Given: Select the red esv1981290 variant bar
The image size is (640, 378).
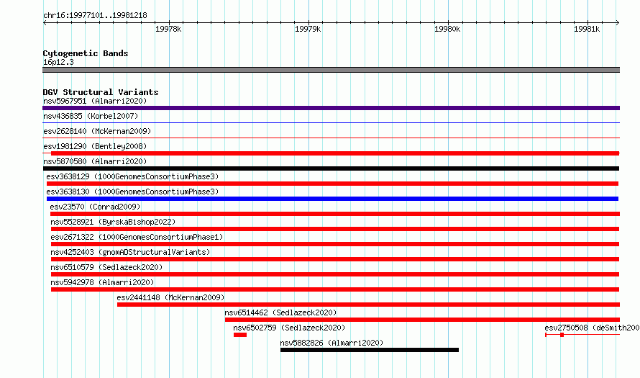Looking at the screenshot, I should click(x=335, y=153).
